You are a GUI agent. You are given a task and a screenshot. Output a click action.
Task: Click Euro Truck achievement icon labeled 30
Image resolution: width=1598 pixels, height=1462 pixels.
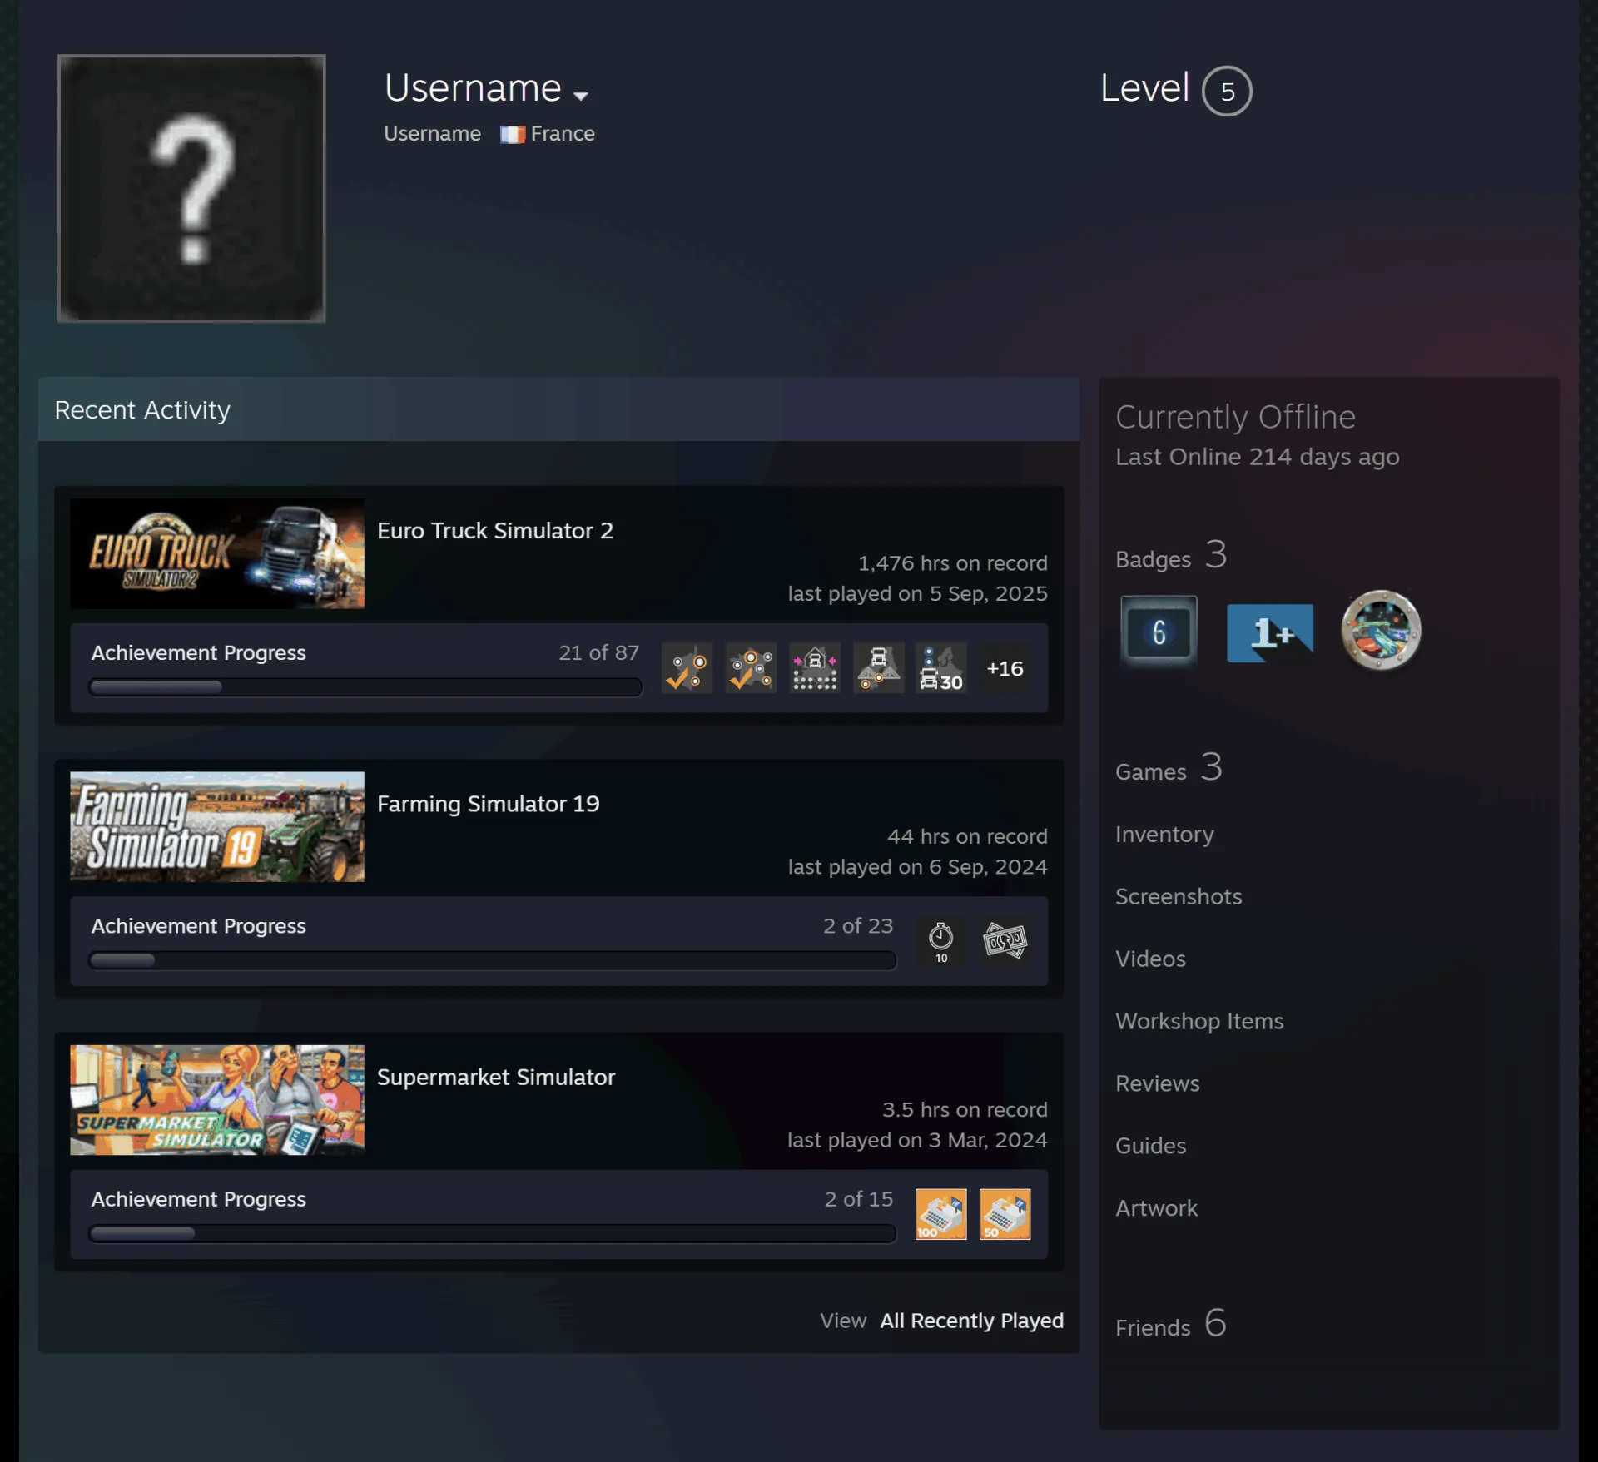click(x=941, y=668)
